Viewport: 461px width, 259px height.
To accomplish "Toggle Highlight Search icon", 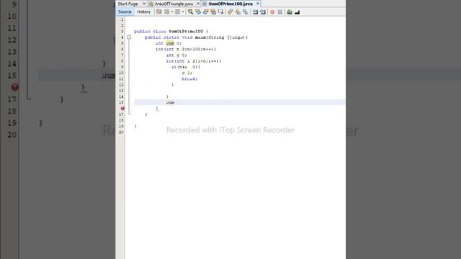I will coord(213,12).
